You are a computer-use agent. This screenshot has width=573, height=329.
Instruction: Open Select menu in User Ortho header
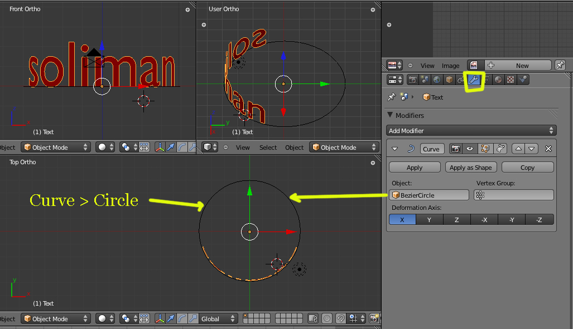[x=268, y=148]
